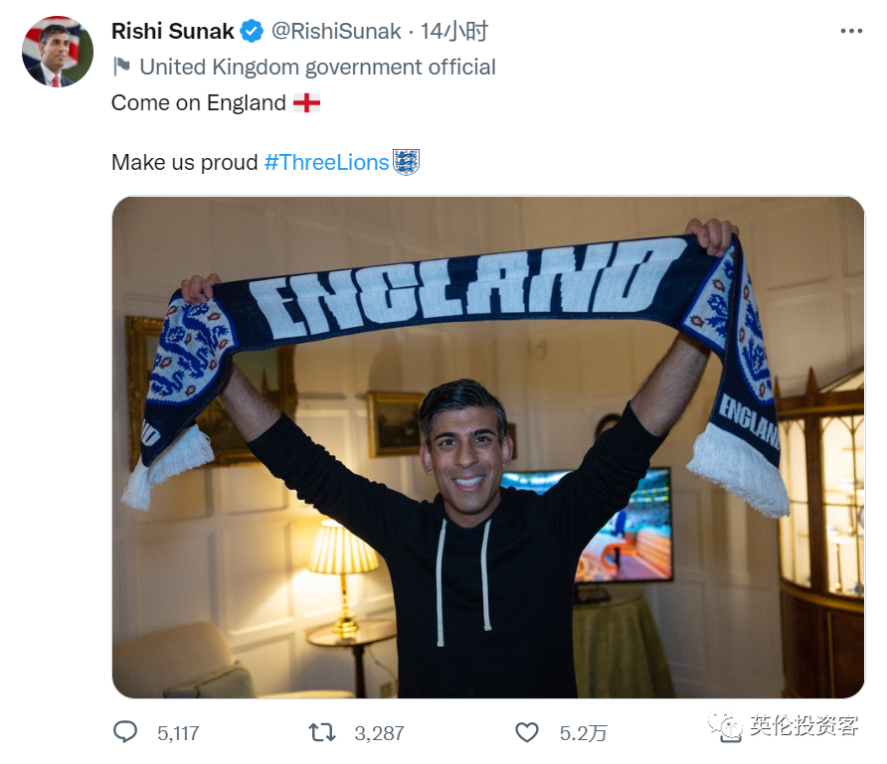
Task: Click United Kingdom government official label
Action: tap(317, 67)
